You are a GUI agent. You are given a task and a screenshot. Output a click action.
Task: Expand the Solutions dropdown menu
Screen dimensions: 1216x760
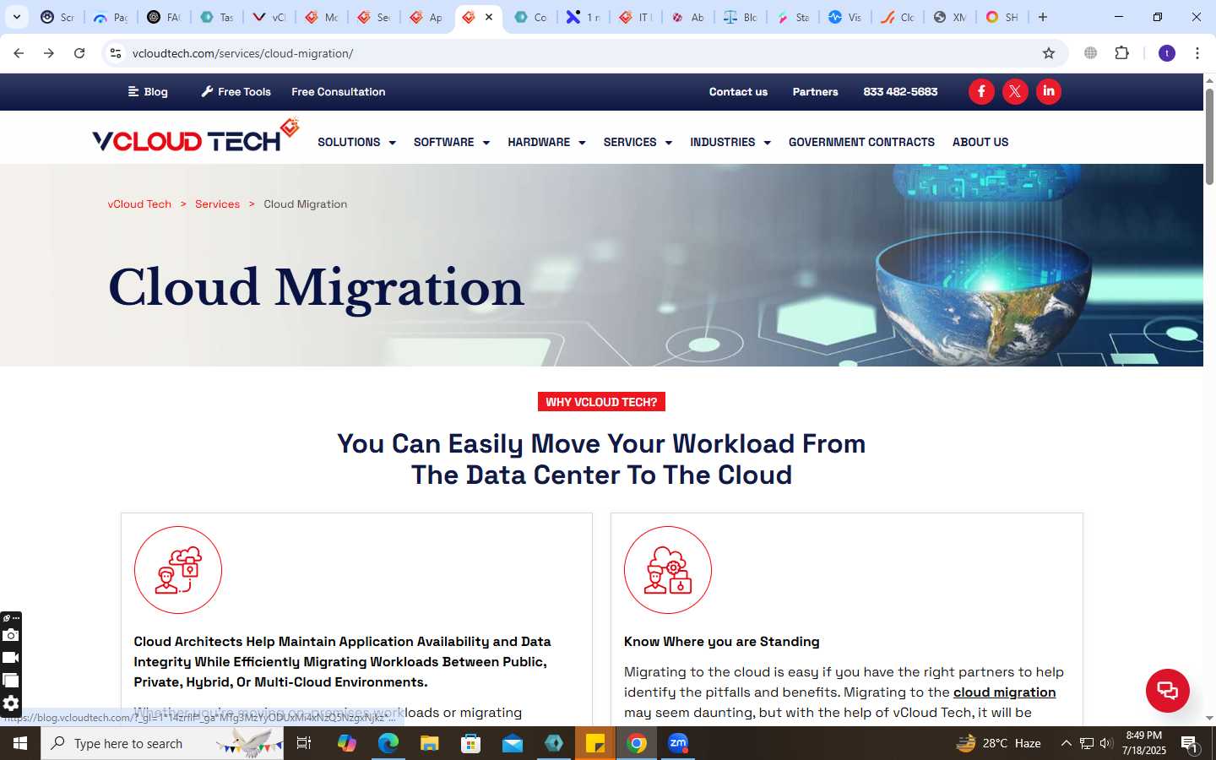pyautogui.click(x=356, y=142)
